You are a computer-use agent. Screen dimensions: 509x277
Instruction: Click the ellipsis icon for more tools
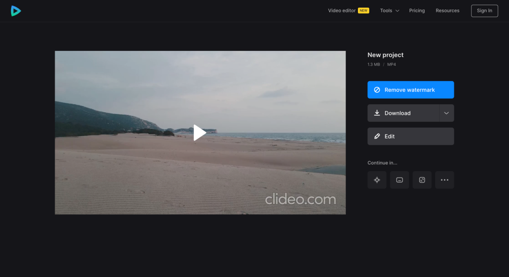tap(445, 179)
